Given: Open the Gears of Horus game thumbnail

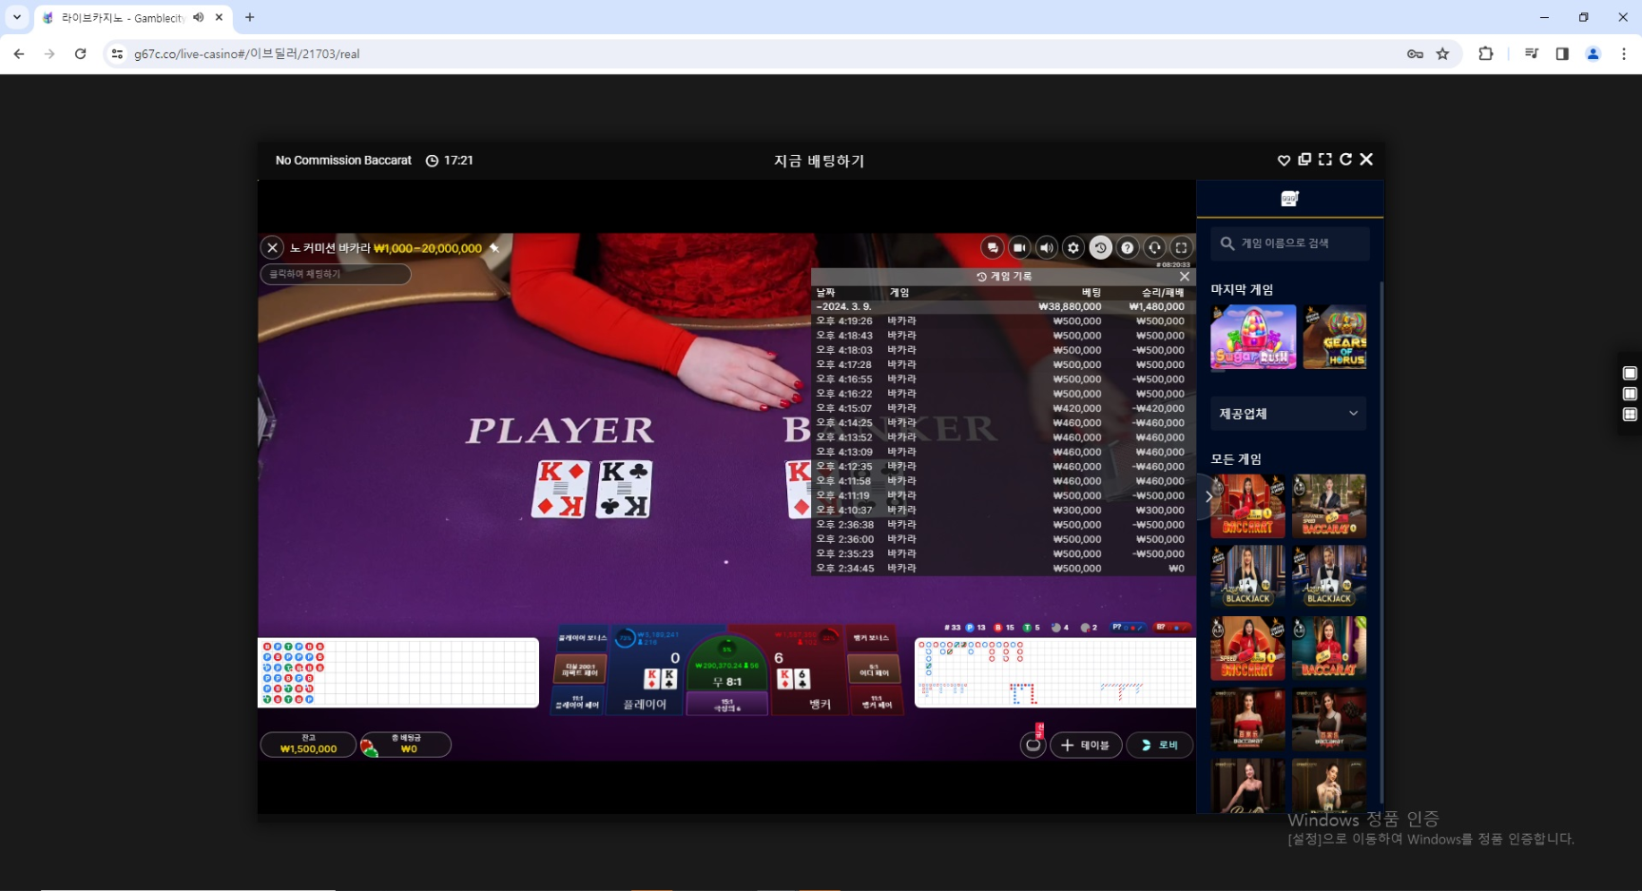Looking at the screenshot, I should click(1335, 338).
